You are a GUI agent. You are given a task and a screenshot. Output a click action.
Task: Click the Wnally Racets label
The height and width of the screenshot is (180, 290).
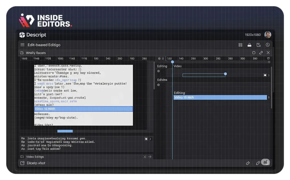coord(36,53)
